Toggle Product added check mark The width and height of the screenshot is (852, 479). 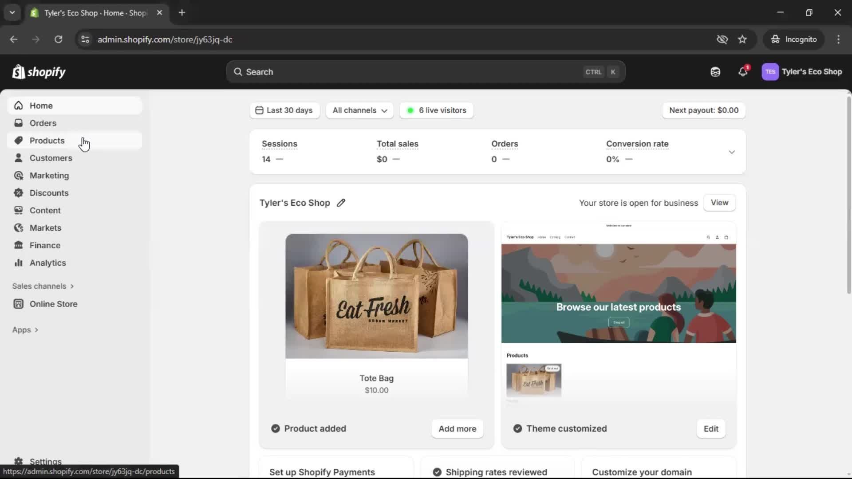point(276,428)
